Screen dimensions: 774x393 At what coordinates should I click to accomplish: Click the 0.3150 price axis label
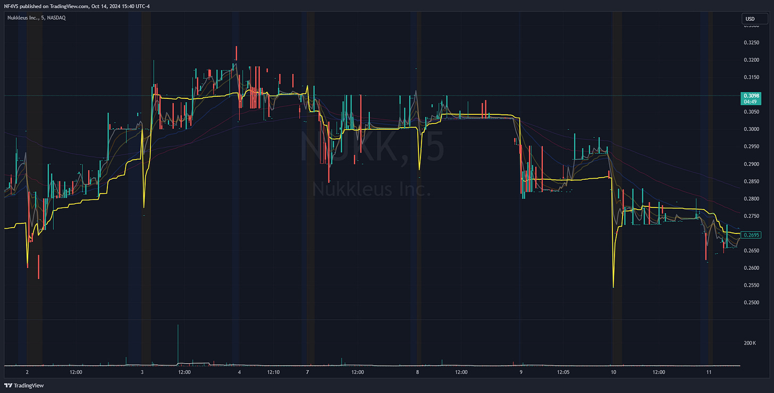[752, 77]
